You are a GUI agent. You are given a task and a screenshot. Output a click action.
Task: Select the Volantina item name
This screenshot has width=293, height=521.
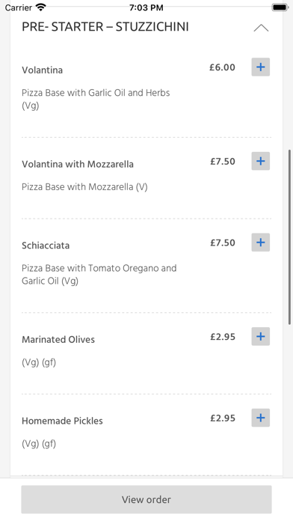point(42,70)
